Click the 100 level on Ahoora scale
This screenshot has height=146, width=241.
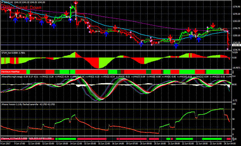pyautogui.click(x=234, y=104)
